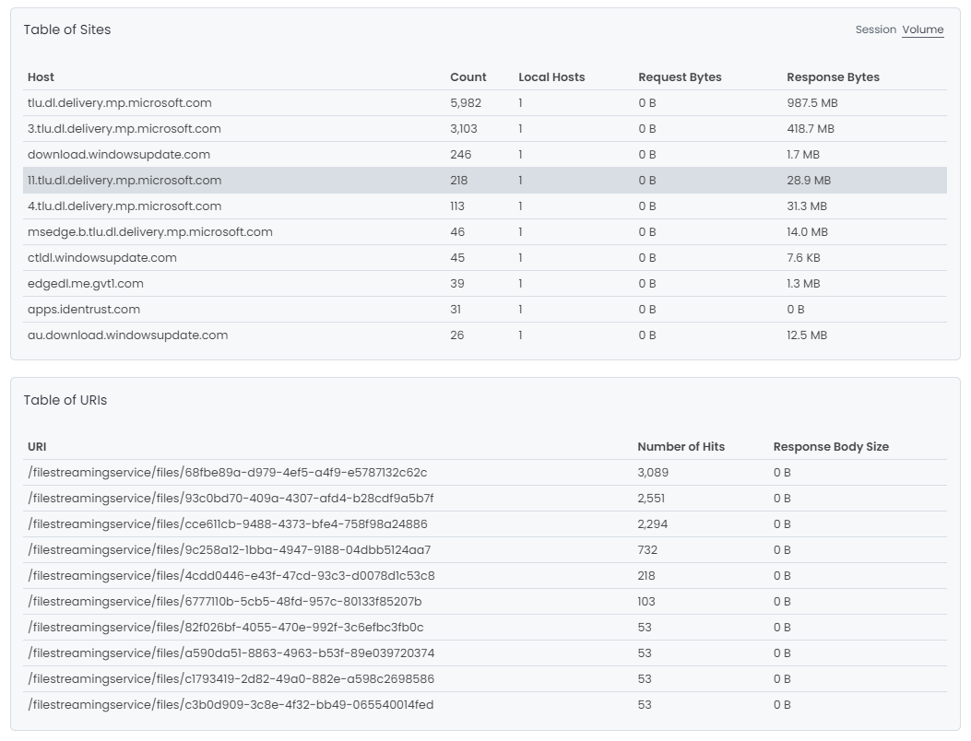971x741 pixels.
Task: Sort the sites table by Host
Action: click(x=41, y=77)
